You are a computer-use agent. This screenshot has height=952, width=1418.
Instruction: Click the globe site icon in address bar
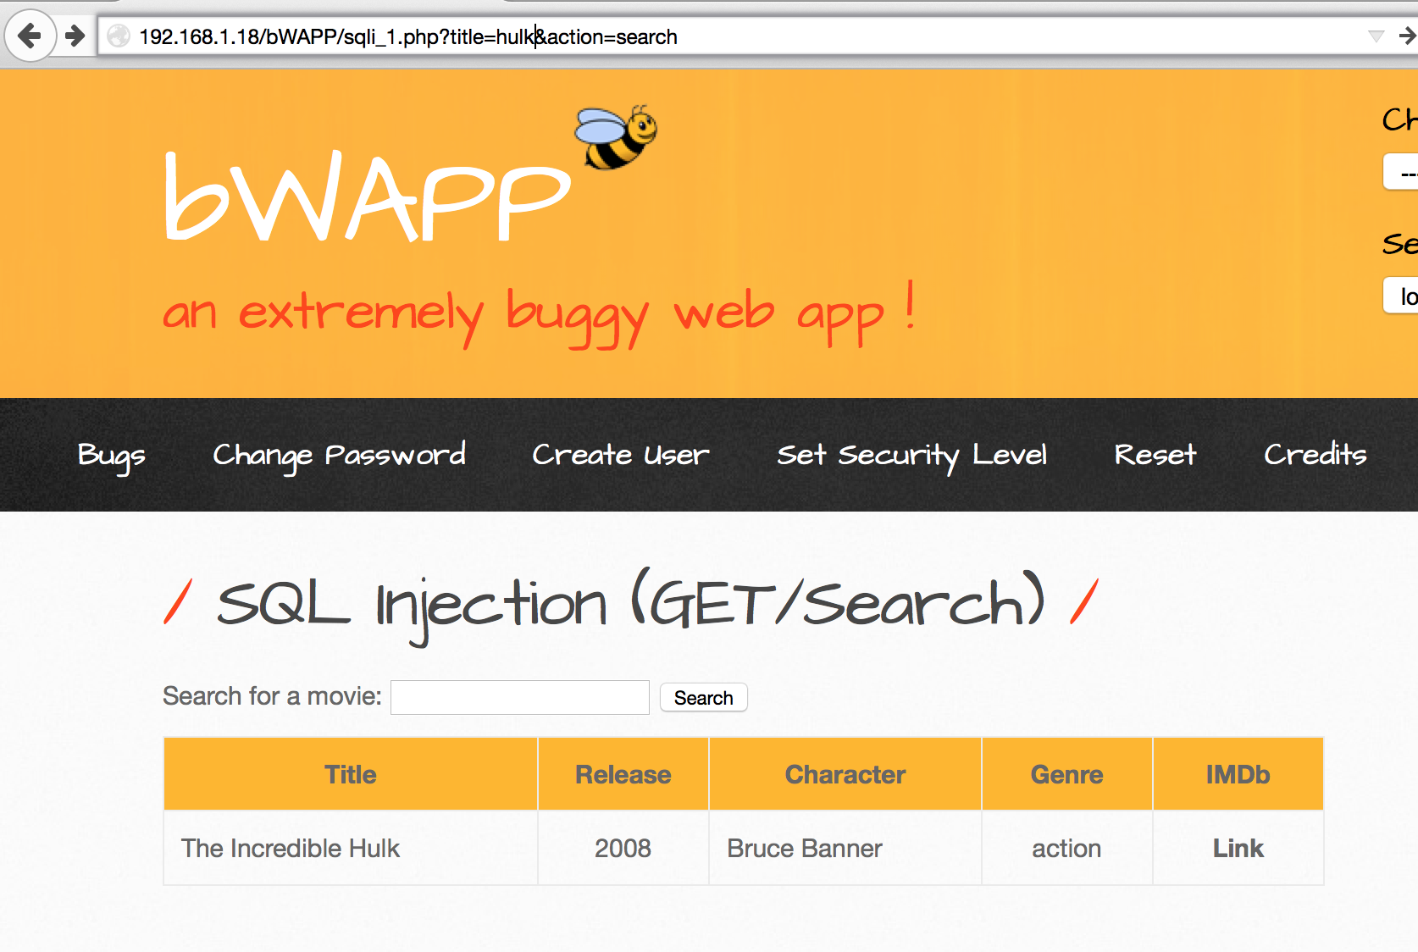(x=119, y=36)
